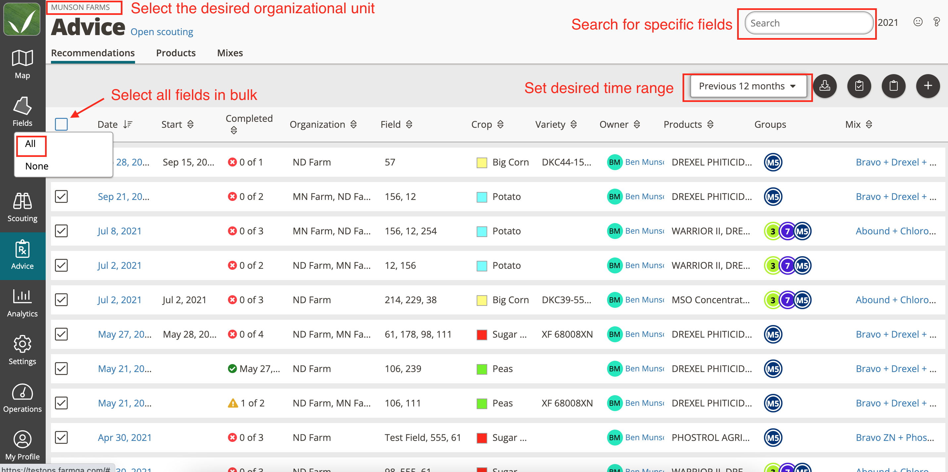The width and height of the screenshot is (948, 472).
Task: Click cyan Potato swatch in Sep 21 row
Action: pyautogui.click(x=481, y=197)
